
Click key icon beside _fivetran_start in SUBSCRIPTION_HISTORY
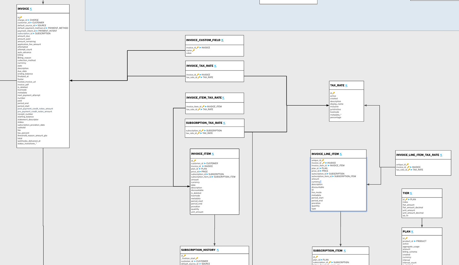tap(197, 258)
